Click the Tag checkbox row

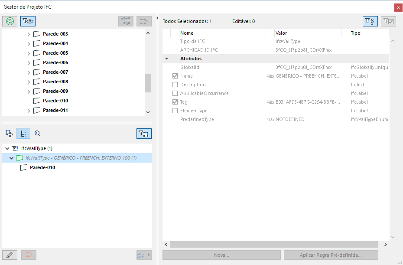pos(175,101)
